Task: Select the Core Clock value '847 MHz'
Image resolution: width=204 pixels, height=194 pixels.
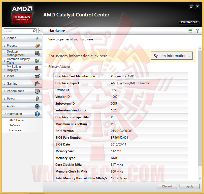Action: 117,165
